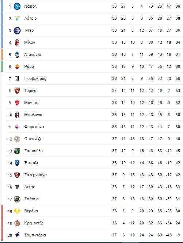Click the Spezia round crest icon
The width and height of the screenshot is (183, 243).
pos(17,199)
